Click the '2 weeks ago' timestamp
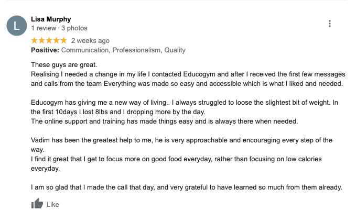The height and width of the screenshot is (222, 356). pyautogui.click(x=90, y=41)
